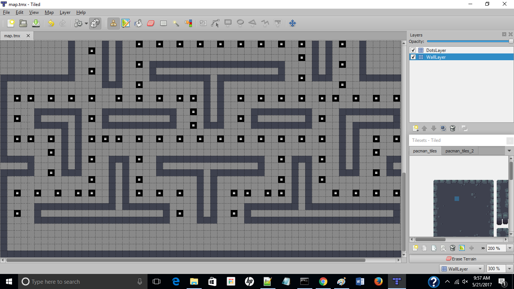514x289 pixels.
Task: Open the Layer menu
Action: point(65,12)
